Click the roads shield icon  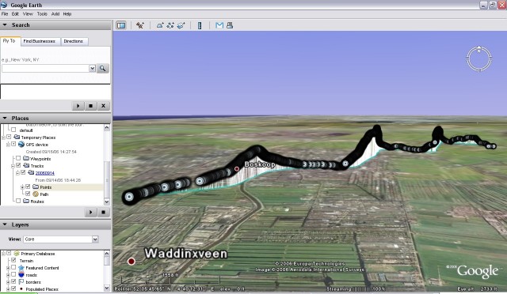[21, 274]
